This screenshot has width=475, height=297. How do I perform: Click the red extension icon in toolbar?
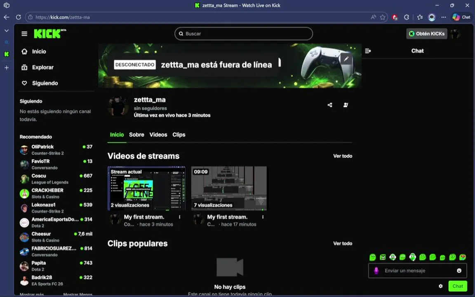(395, 17)
